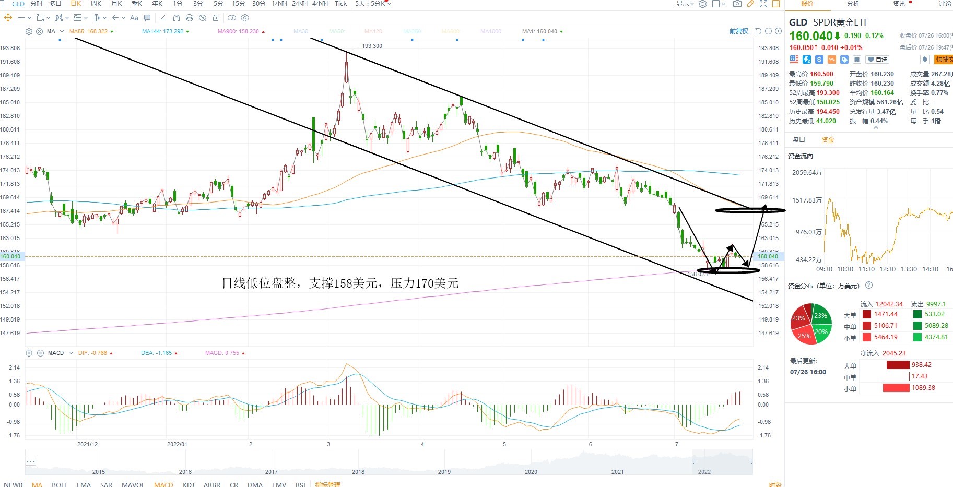
Task: Click the angled ruler line tool
Action: (x=163, y=18)
